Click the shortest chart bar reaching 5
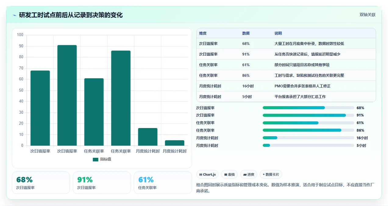388x206 pixels. point(175,143)
